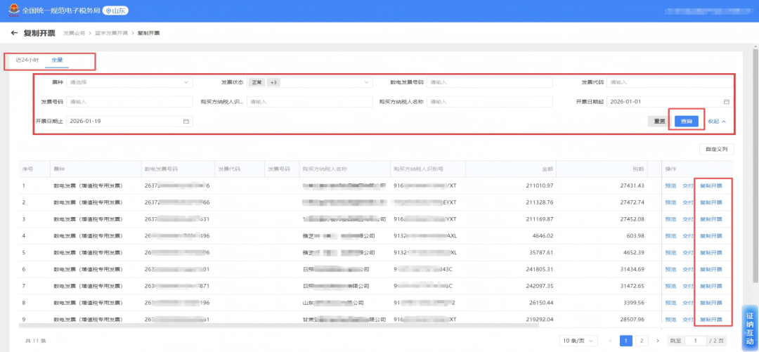Go to previous page arrow in pagination
Viewport: 759px width, 352px height.
tap(610, 341)
